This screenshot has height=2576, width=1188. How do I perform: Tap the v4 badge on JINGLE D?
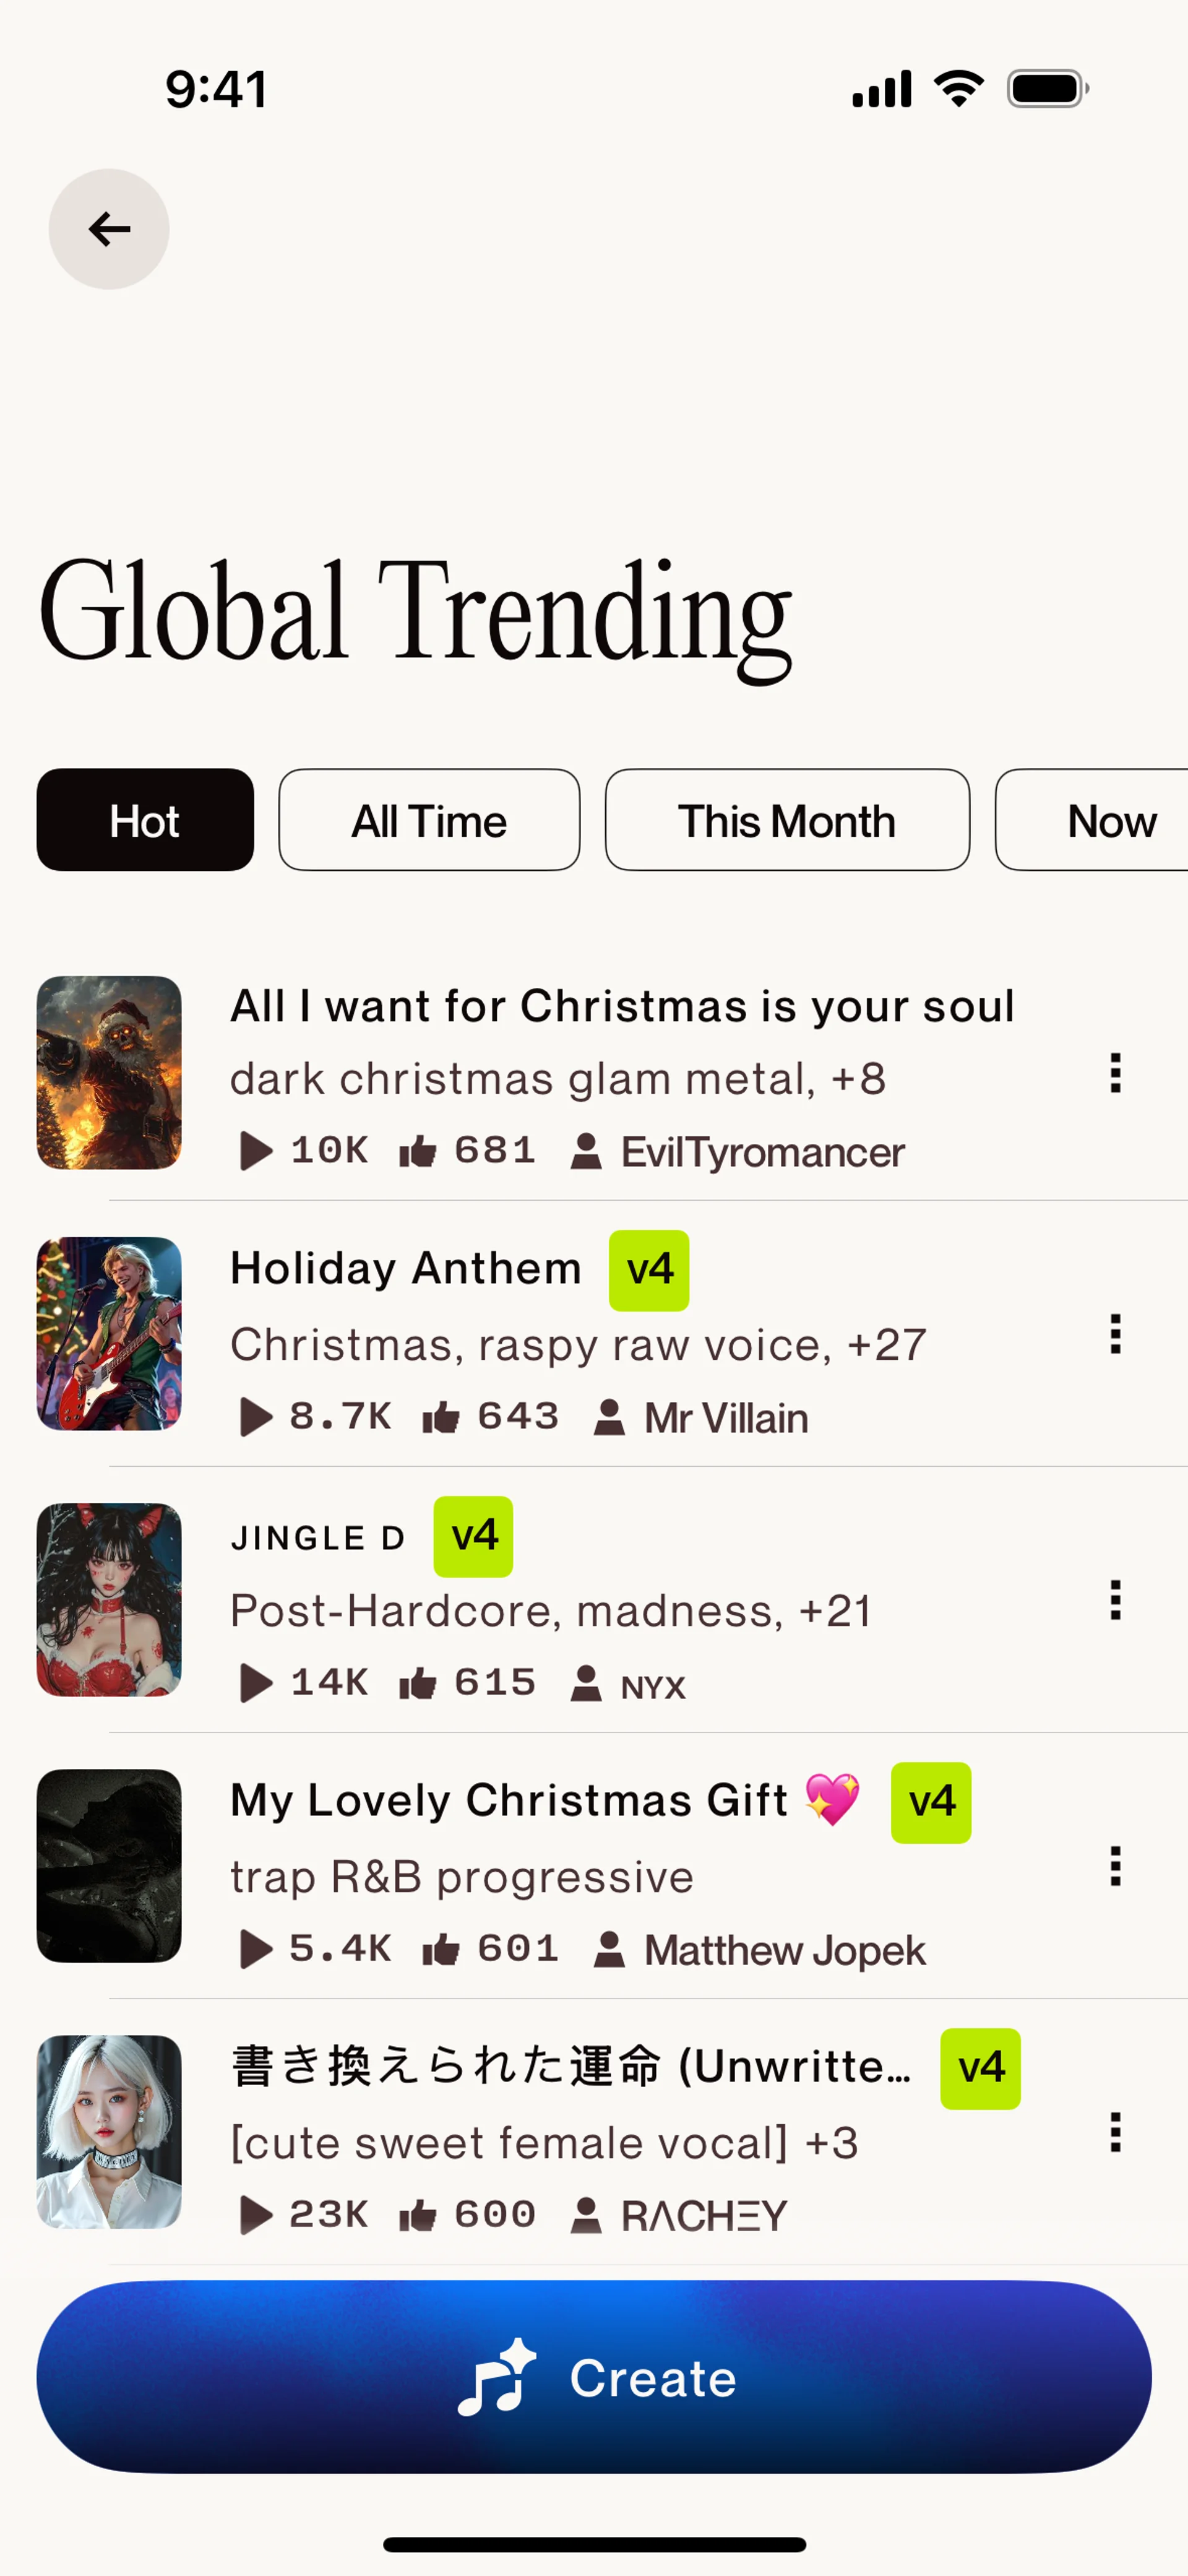click(x=473, y=1536)
